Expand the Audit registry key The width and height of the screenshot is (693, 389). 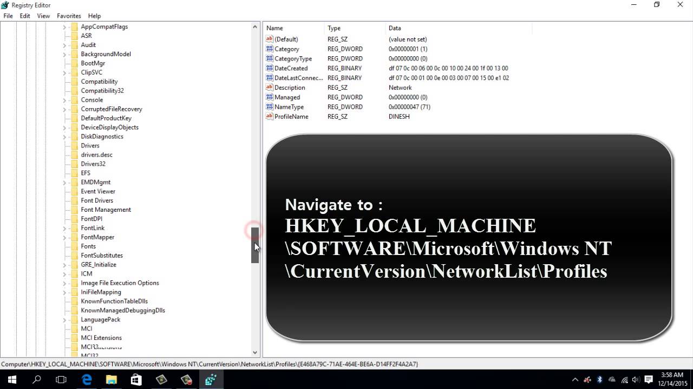(x=64, y=45)
